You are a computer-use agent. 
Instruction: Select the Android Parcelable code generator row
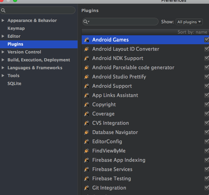pyautogui.click(x=145, y=68)
